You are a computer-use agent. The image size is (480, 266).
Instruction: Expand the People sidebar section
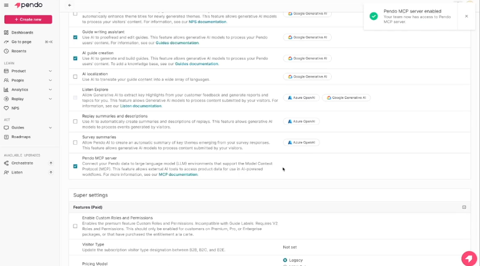pyautogui.click(x=50, y=80)
